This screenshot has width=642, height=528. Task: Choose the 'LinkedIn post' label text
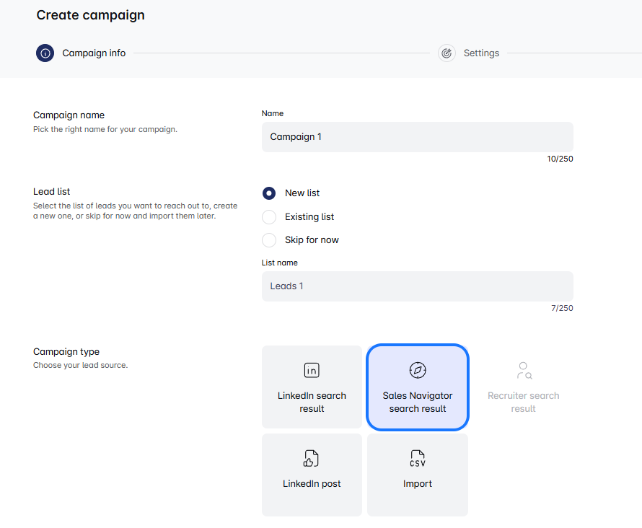coord(312,484)
